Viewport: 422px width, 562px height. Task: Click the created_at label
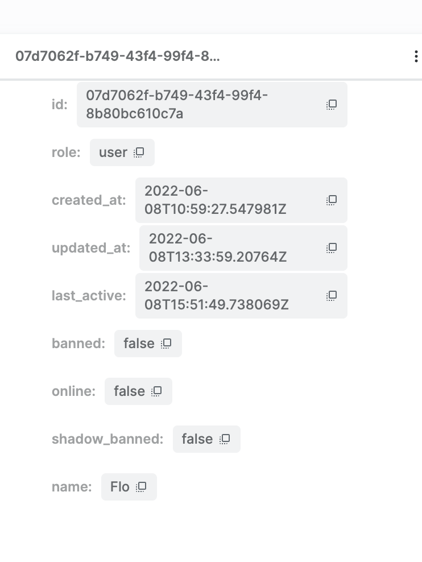click(x=88, y=200)
